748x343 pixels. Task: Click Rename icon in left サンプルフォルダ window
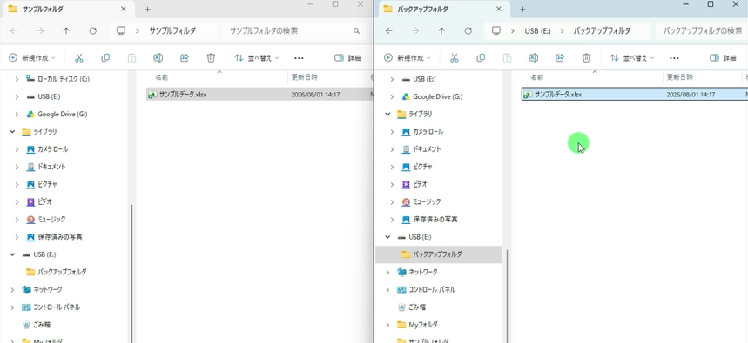point(158,58)
